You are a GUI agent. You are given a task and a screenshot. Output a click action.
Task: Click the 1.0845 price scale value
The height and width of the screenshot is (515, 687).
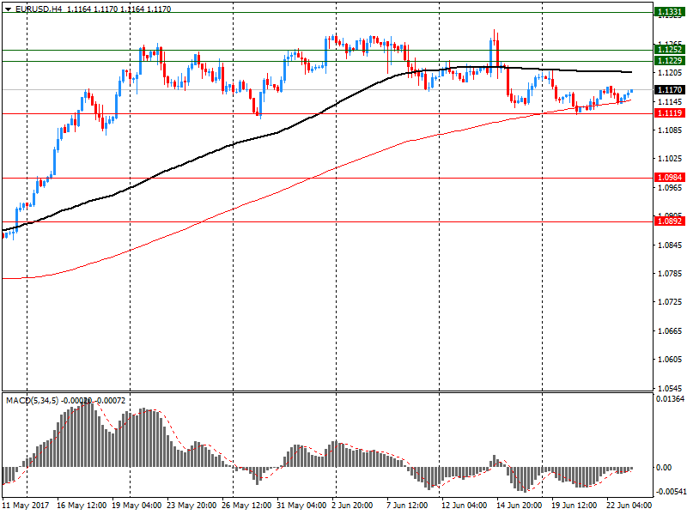point(670,245)
